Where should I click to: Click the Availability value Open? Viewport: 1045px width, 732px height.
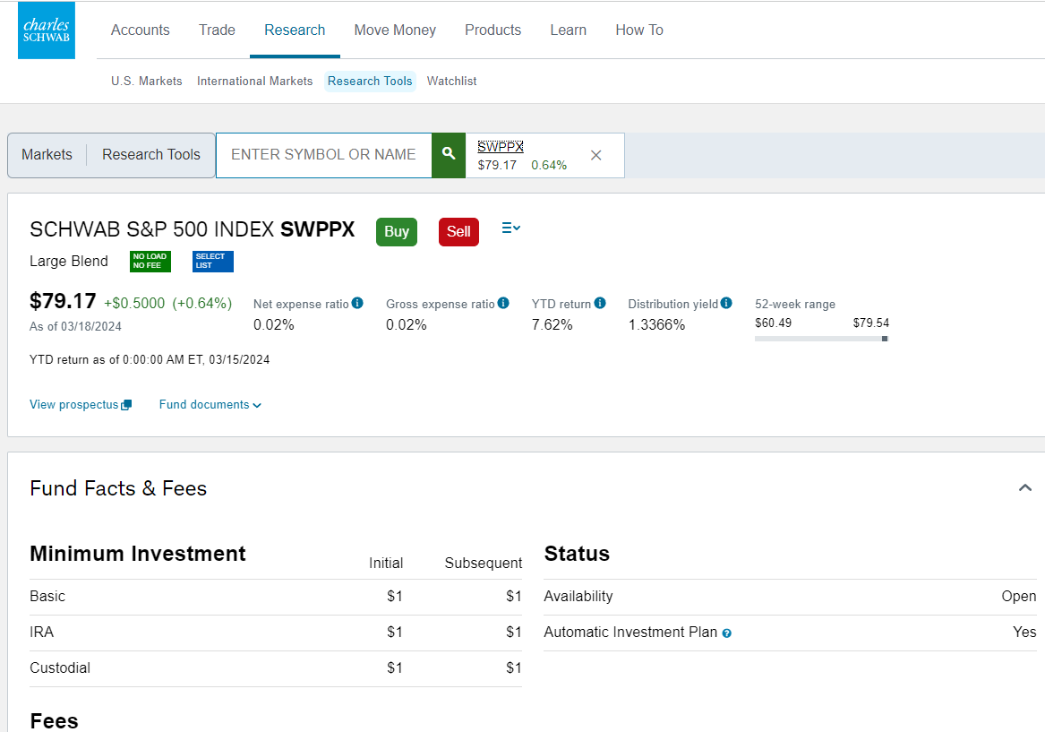pos(1018,597)
